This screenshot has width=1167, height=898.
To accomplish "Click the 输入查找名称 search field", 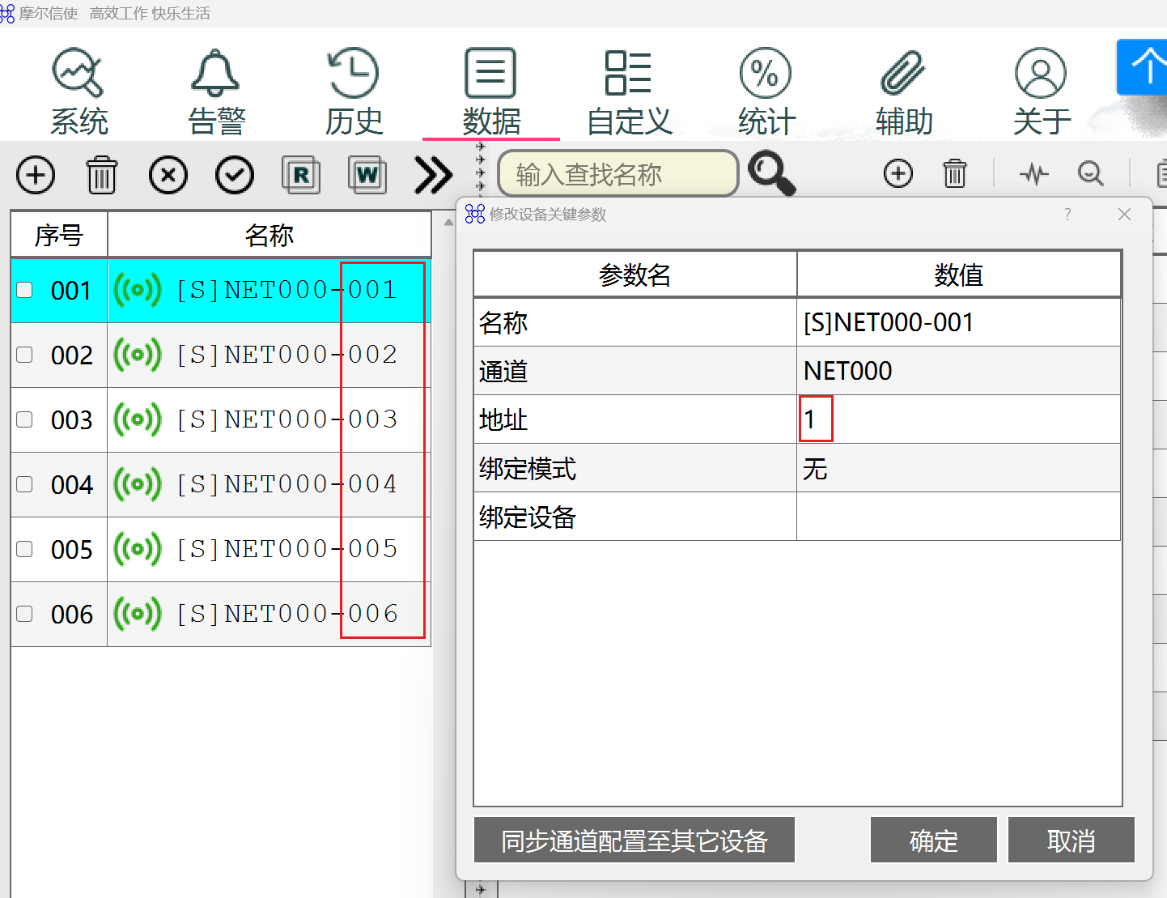I will (x=618, y=173).
